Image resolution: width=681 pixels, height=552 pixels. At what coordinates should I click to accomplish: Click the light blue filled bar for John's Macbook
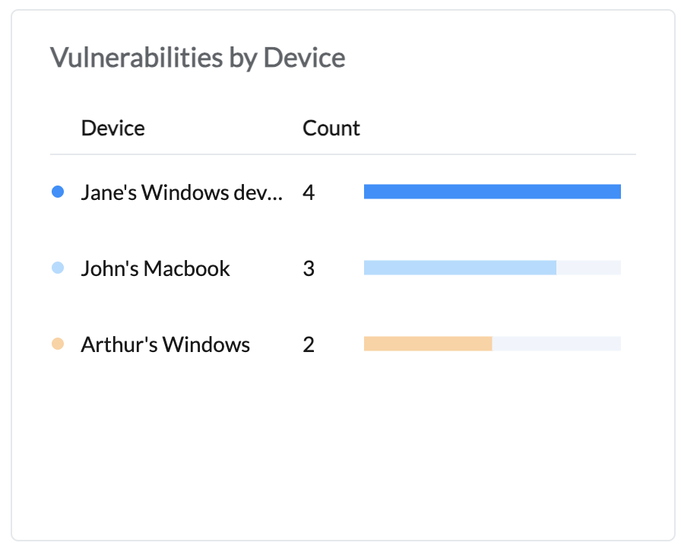460,268
